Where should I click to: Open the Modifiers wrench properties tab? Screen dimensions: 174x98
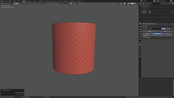point(140,45)
